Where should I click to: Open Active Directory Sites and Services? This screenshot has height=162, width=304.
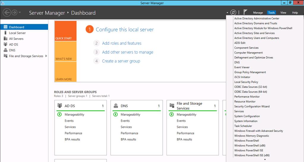pos(254,33)
